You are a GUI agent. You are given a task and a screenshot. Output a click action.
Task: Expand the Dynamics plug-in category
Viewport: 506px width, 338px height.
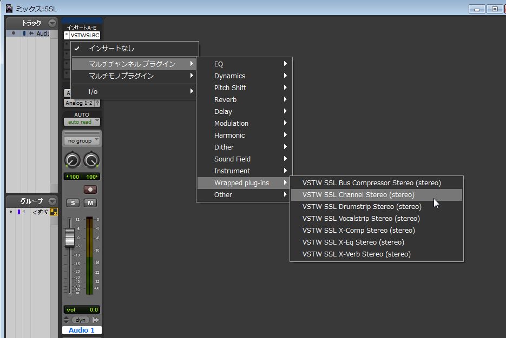click(244, 76)
